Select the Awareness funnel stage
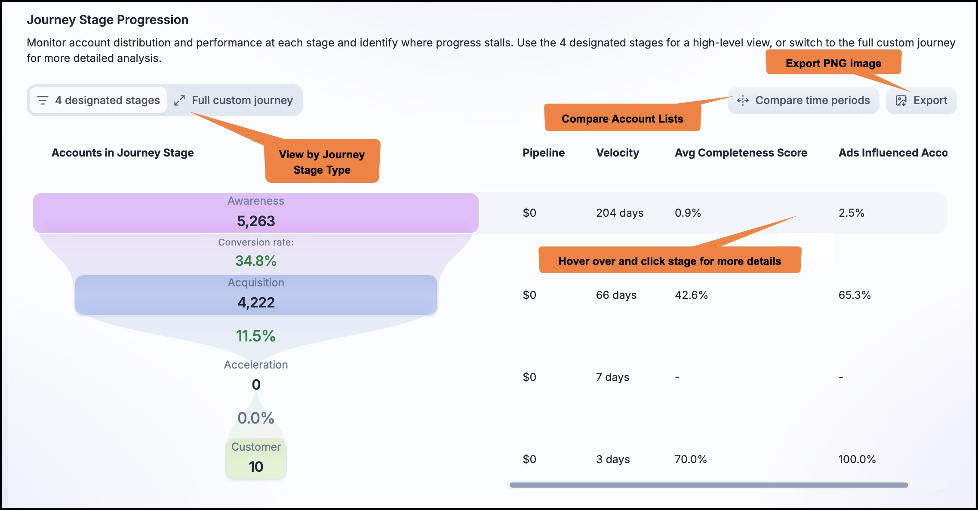 pyautogui.click(x=256, y=213)
